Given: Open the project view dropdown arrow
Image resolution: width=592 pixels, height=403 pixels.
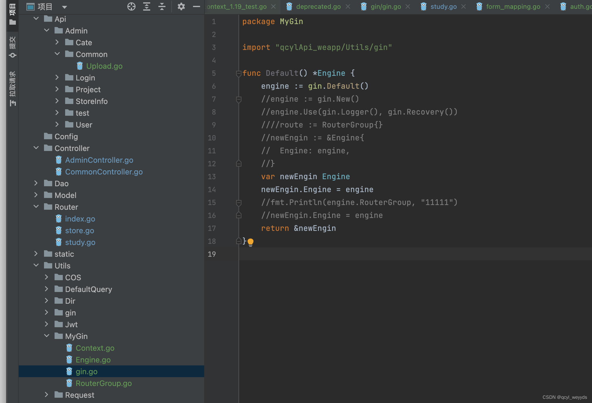Looking at the screenshot, I should point(65,7).
